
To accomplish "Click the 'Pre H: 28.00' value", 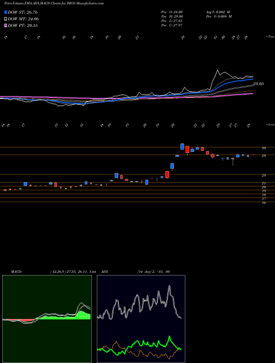I will [172, 16].
